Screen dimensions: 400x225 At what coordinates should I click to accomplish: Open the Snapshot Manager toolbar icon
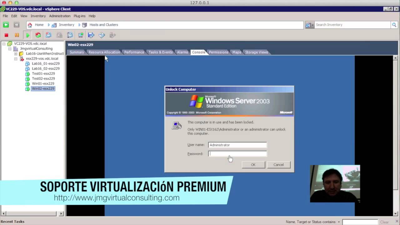(70, 35)
